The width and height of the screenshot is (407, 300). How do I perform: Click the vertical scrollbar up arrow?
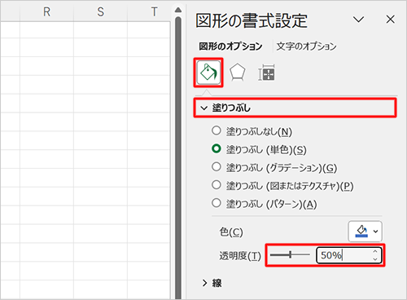178,10
